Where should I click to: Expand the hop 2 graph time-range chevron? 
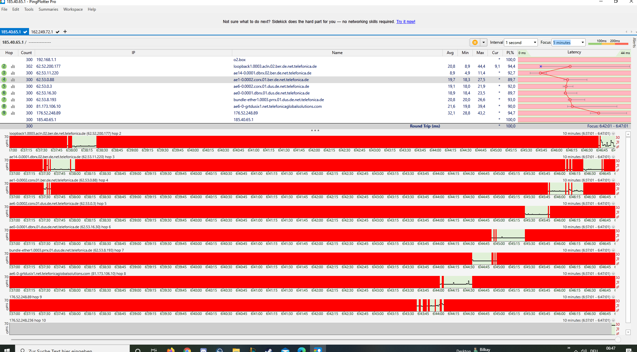point(613,133)
